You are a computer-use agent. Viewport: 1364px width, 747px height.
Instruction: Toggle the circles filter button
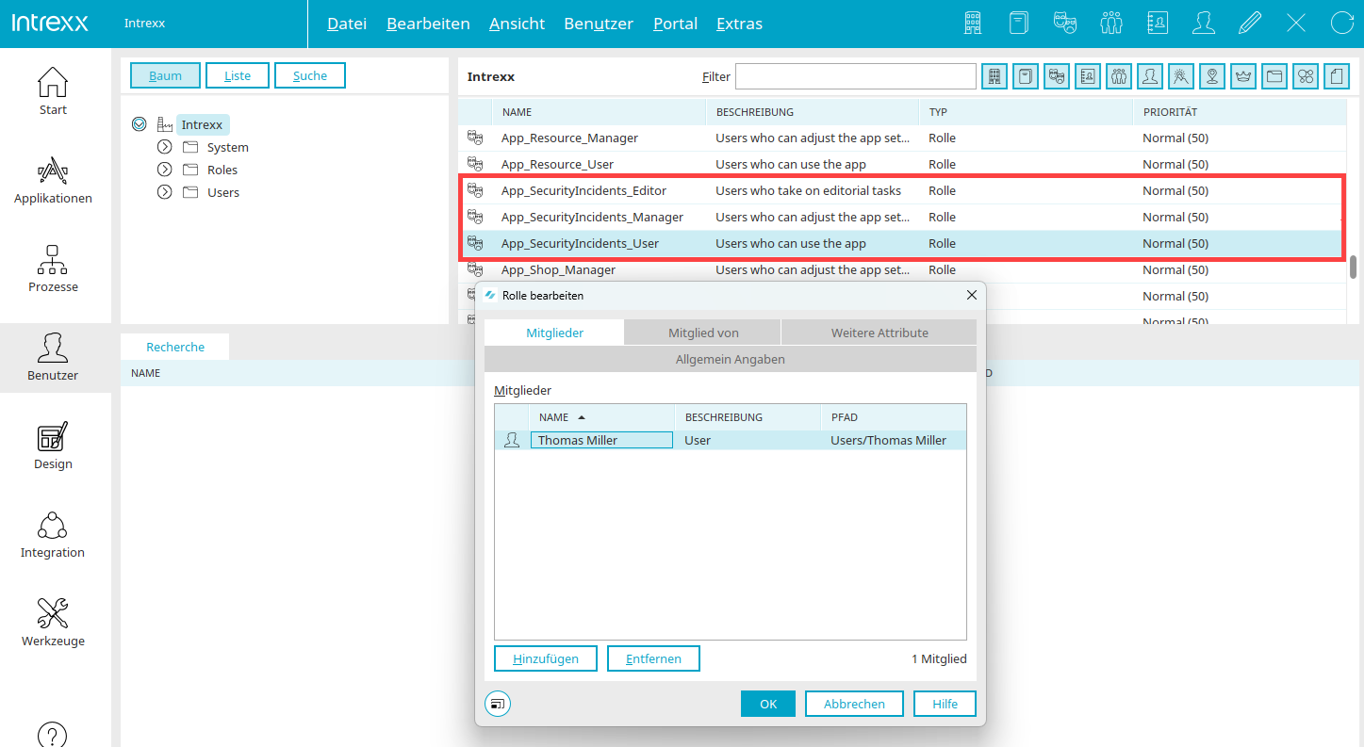point(1306,76)
